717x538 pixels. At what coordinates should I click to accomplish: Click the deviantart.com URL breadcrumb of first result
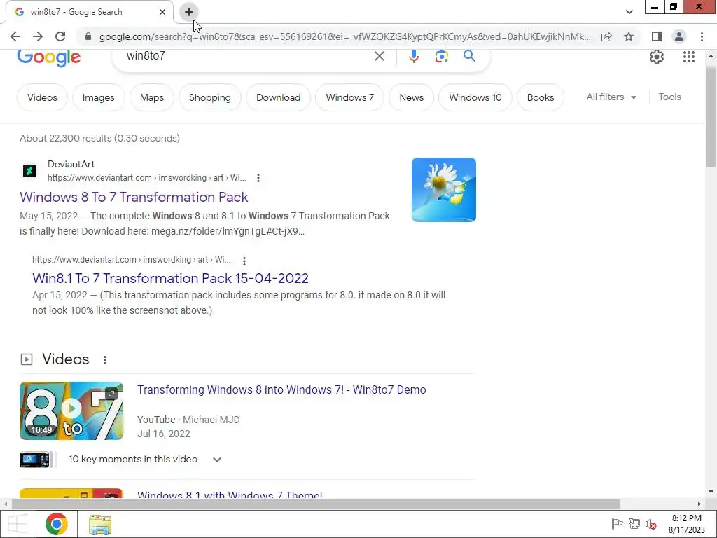[x=147, y=177]
